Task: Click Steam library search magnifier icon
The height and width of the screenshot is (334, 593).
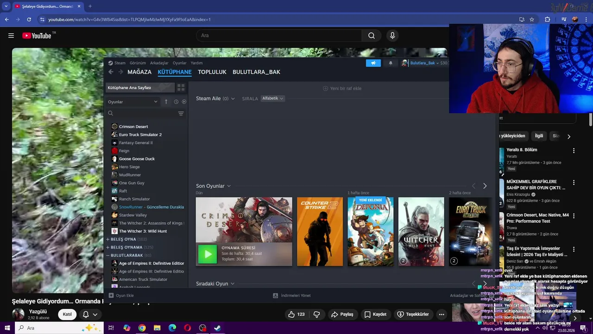Action: (x=110, y=113)
